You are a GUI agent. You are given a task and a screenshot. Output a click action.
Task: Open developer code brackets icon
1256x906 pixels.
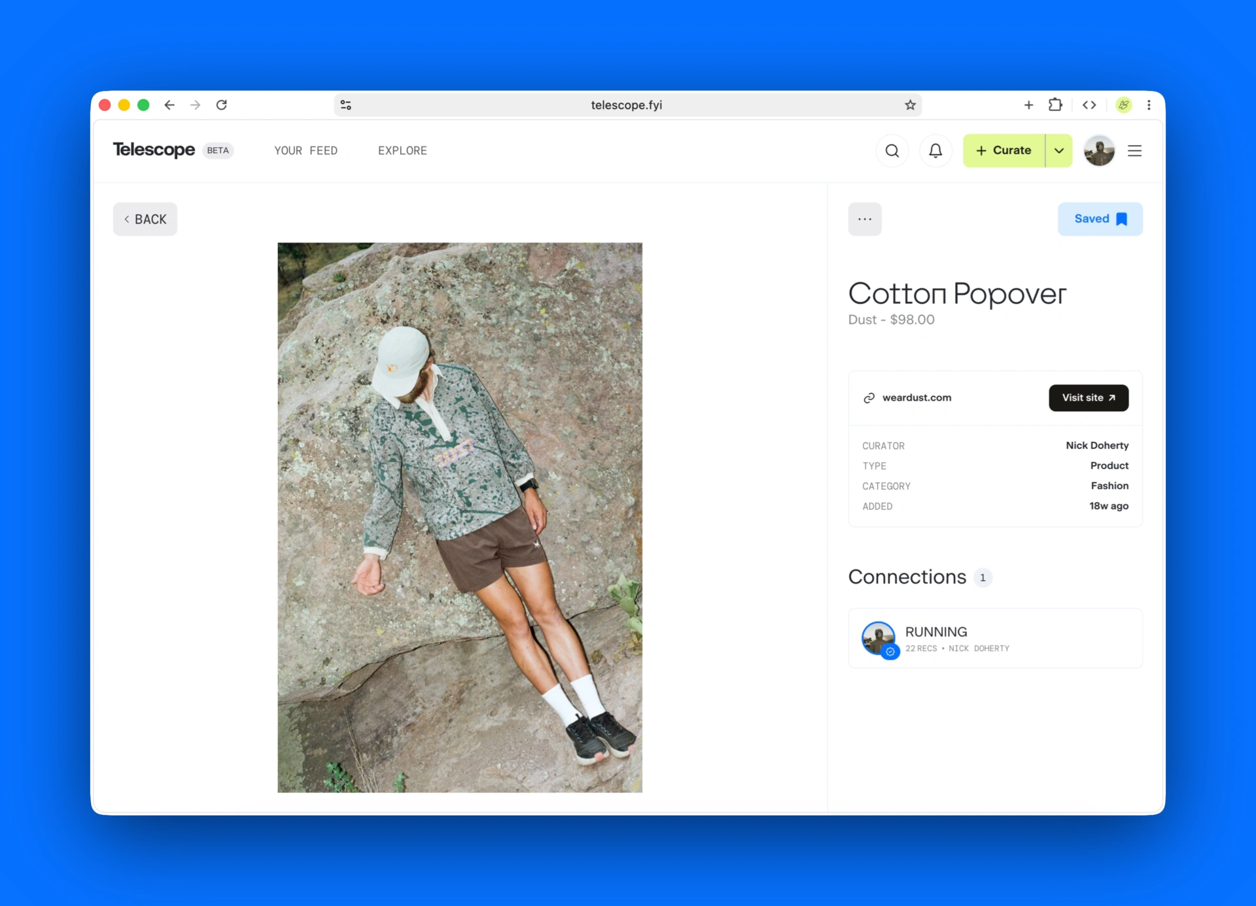point(1089,105)
